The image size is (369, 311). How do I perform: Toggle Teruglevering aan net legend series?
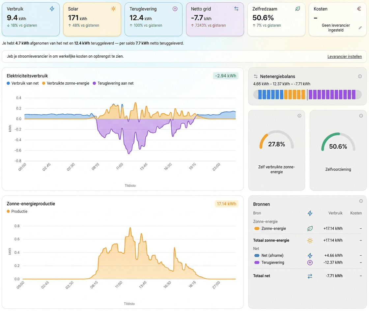pos(113,83)
